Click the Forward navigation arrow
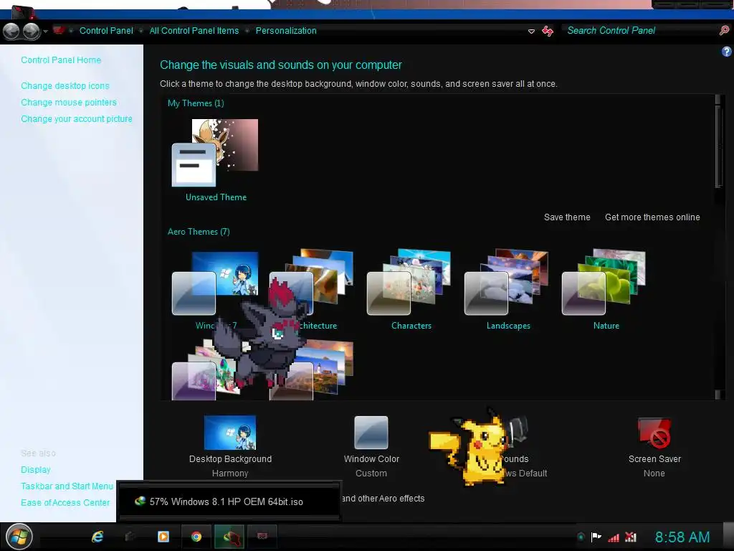Viewport: 734px width, 551px height. click(31, 32)
